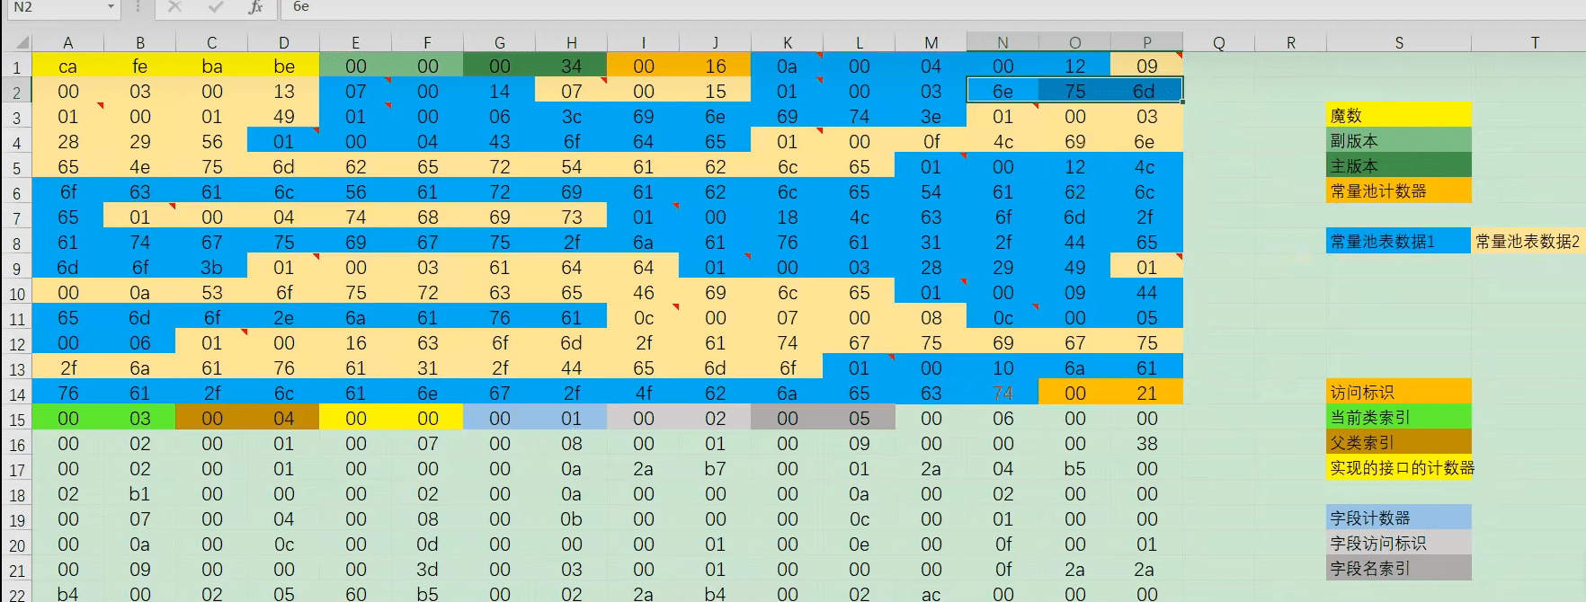Select the bright green 当前类索引 legend cell
This screenshot has width=1586, height=602.
pos(1398,417)
